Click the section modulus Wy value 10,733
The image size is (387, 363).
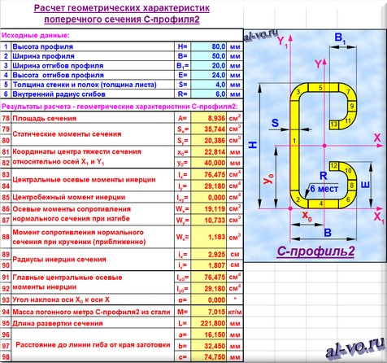(208, 220)
